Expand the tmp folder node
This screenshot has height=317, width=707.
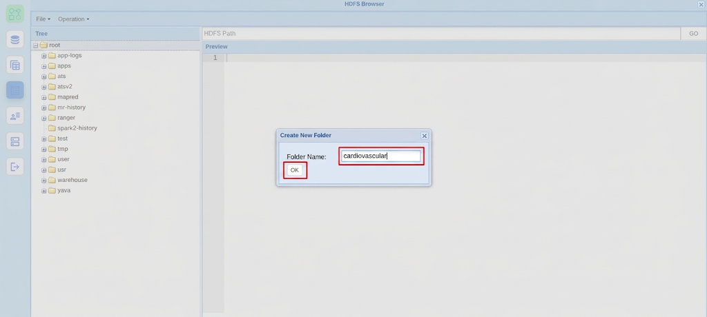(x=43, y=149)
